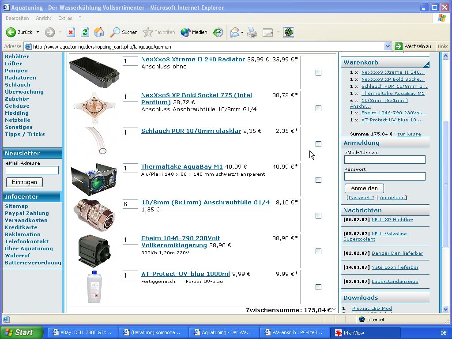
Task: Print the page with printer icon
Action: coord(252,32)
